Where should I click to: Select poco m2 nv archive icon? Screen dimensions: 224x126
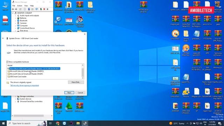(207, 20)
